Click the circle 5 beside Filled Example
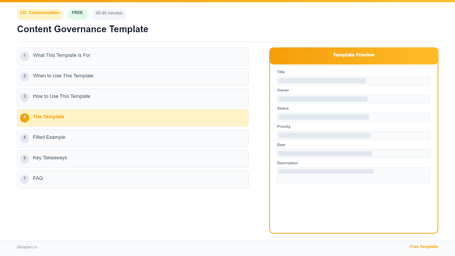 (25, 138)
